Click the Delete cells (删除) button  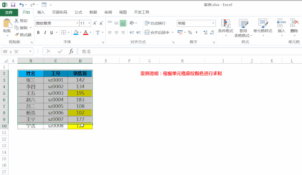pyautogui.click(x=294, y=27)
